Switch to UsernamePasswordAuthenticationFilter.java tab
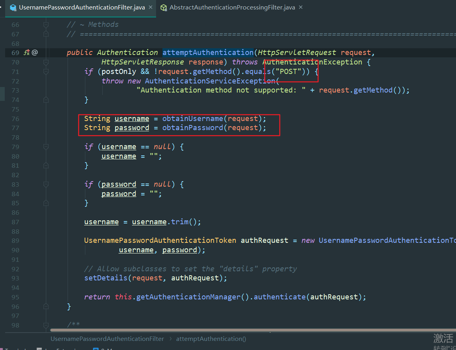This screenshot has height=350, width=456. click(82, 8)
